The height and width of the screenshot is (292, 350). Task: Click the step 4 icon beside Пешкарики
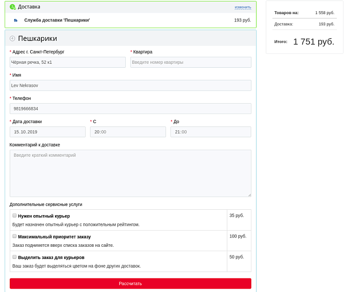click(x=13, y=38)
